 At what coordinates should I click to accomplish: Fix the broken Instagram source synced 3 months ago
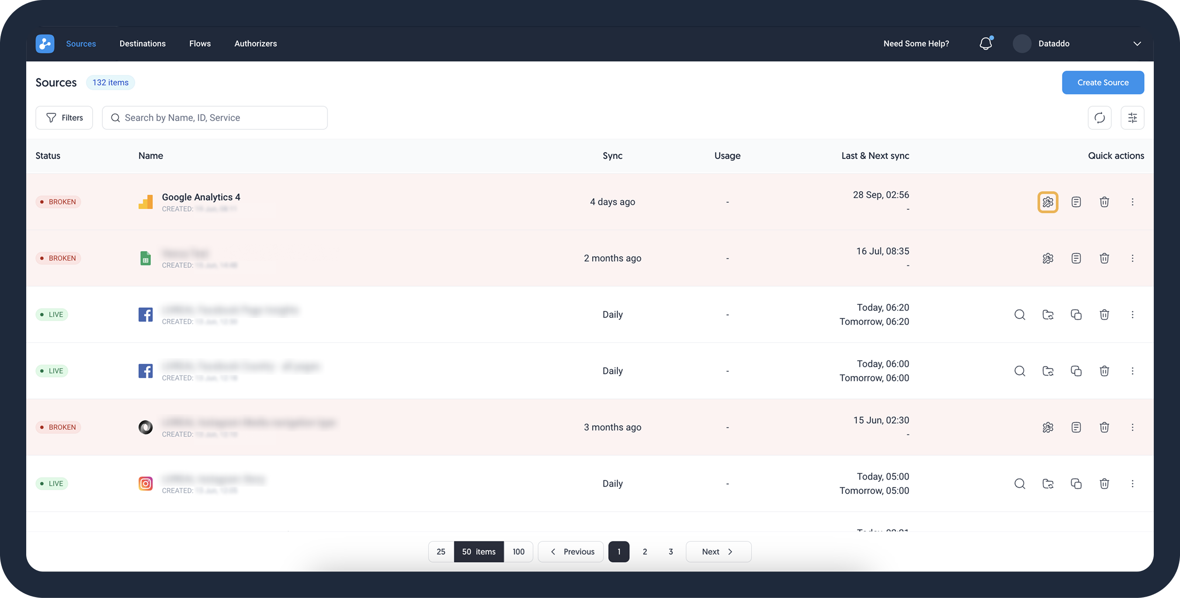tap(1048, 427)
